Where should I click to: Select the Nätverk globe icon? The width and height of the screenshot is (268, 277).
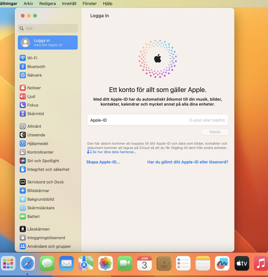23,75
